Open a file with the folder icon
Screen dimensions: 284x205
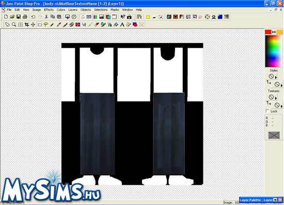tap(12, 17)
